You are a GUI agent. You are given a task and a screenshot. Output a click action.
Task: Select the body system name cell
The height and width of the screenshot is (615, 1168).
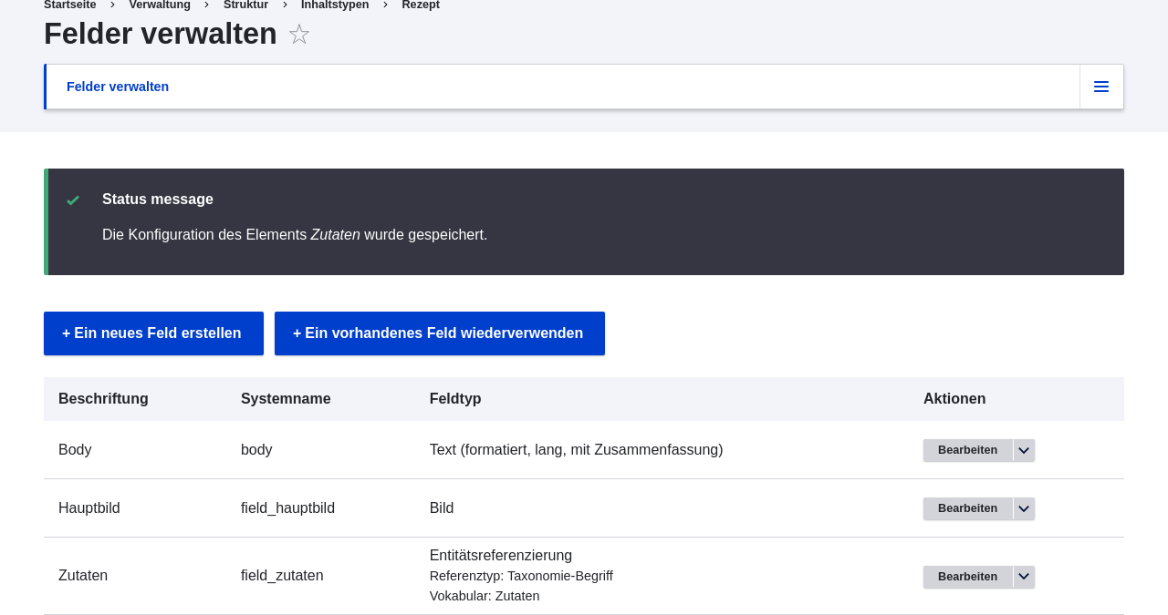click(x=256, y=450)
